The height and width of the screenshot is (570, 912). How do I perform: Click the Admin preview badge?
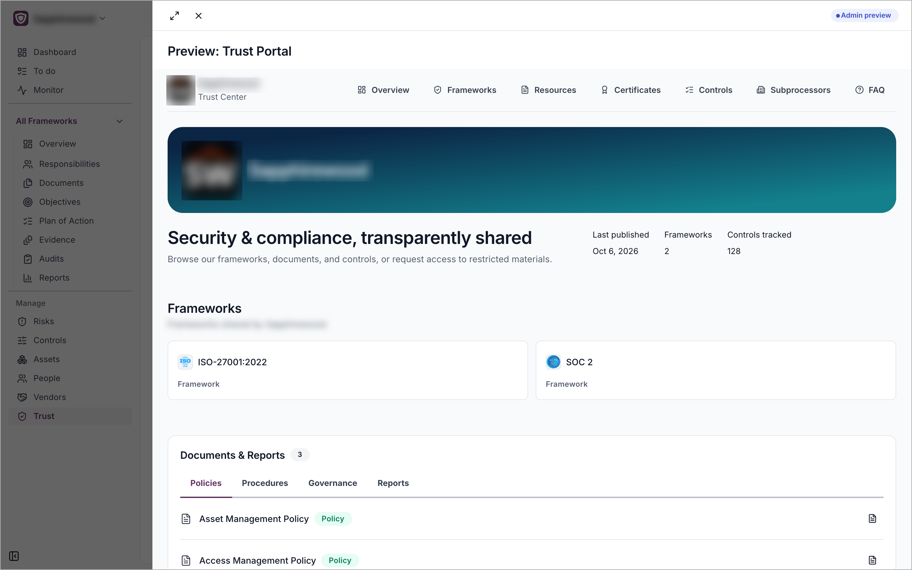coord(865,15)
